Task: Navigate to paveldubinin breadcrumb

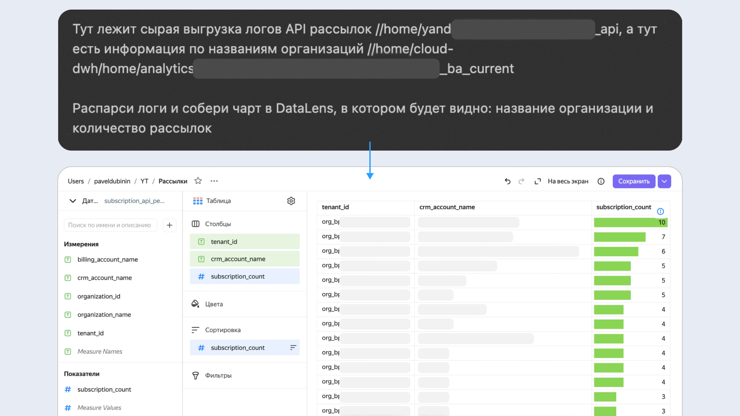Action: [112, 181]
